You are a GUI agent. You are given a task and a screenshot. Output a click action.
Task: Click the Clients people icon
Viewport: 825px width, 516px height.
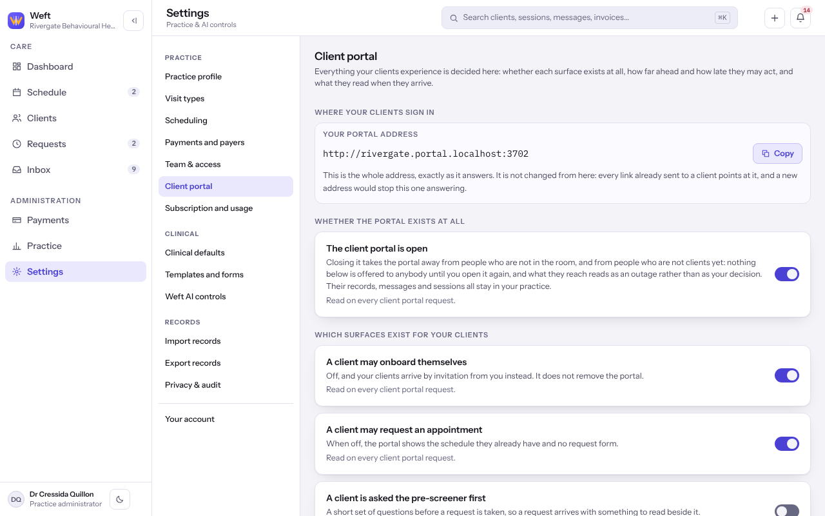[x=17, y=118]
